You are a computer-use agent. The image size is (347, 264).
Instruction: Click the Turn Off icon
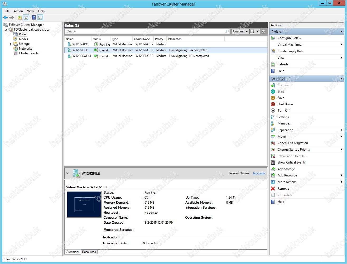[x=273, y=111]
